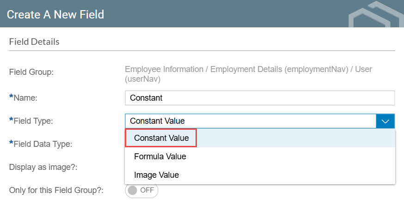Click the Field Data Type label

pos(42,144)
